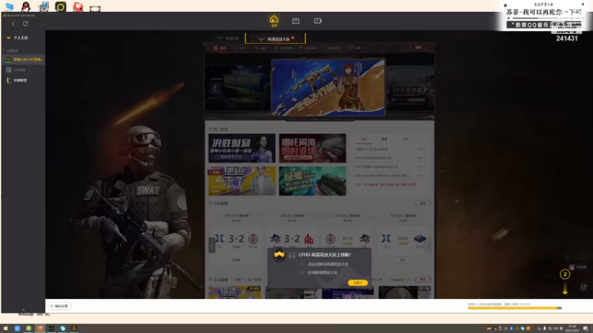Open the first news headline in list

[x=372, y=149]
